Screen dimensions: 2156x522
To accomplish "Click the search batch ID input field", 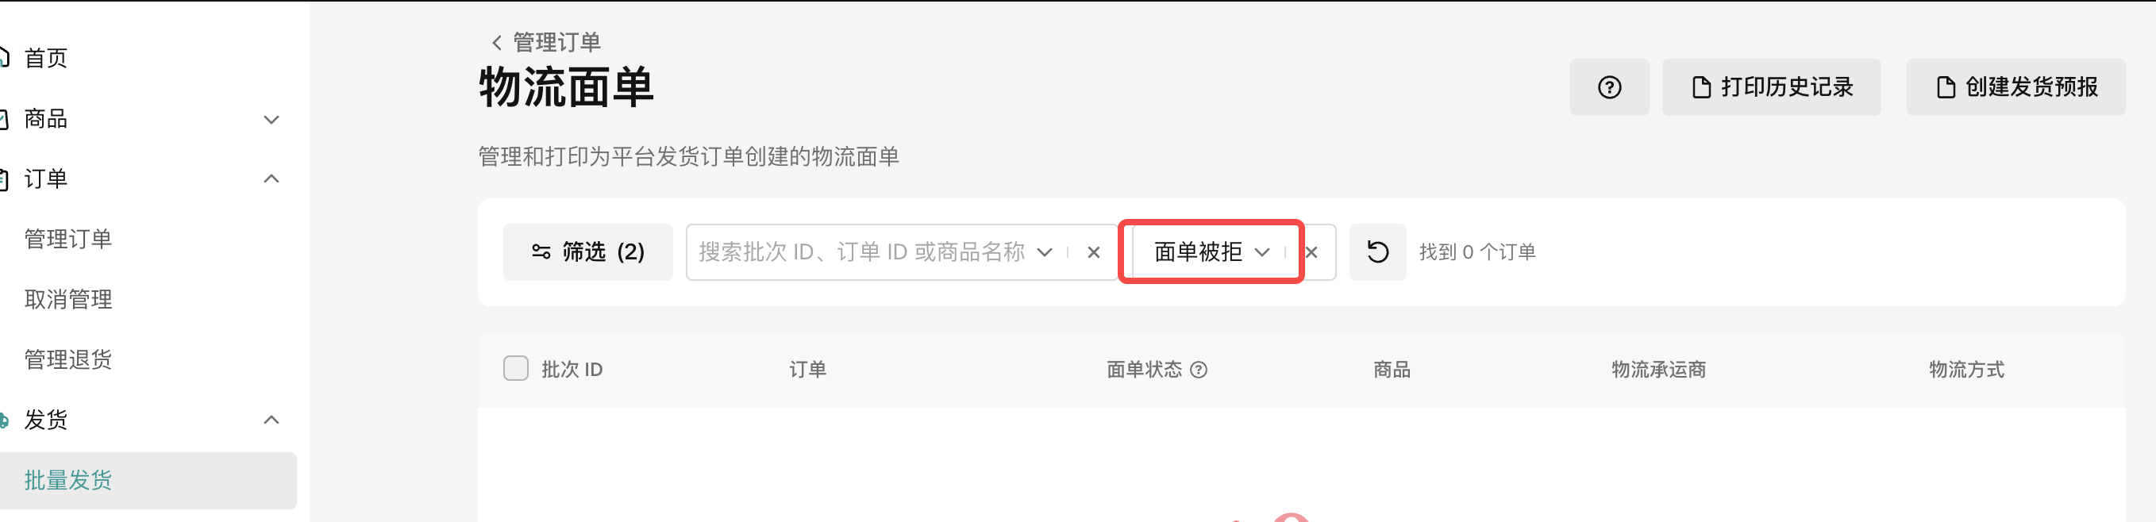I will (860, 251).
